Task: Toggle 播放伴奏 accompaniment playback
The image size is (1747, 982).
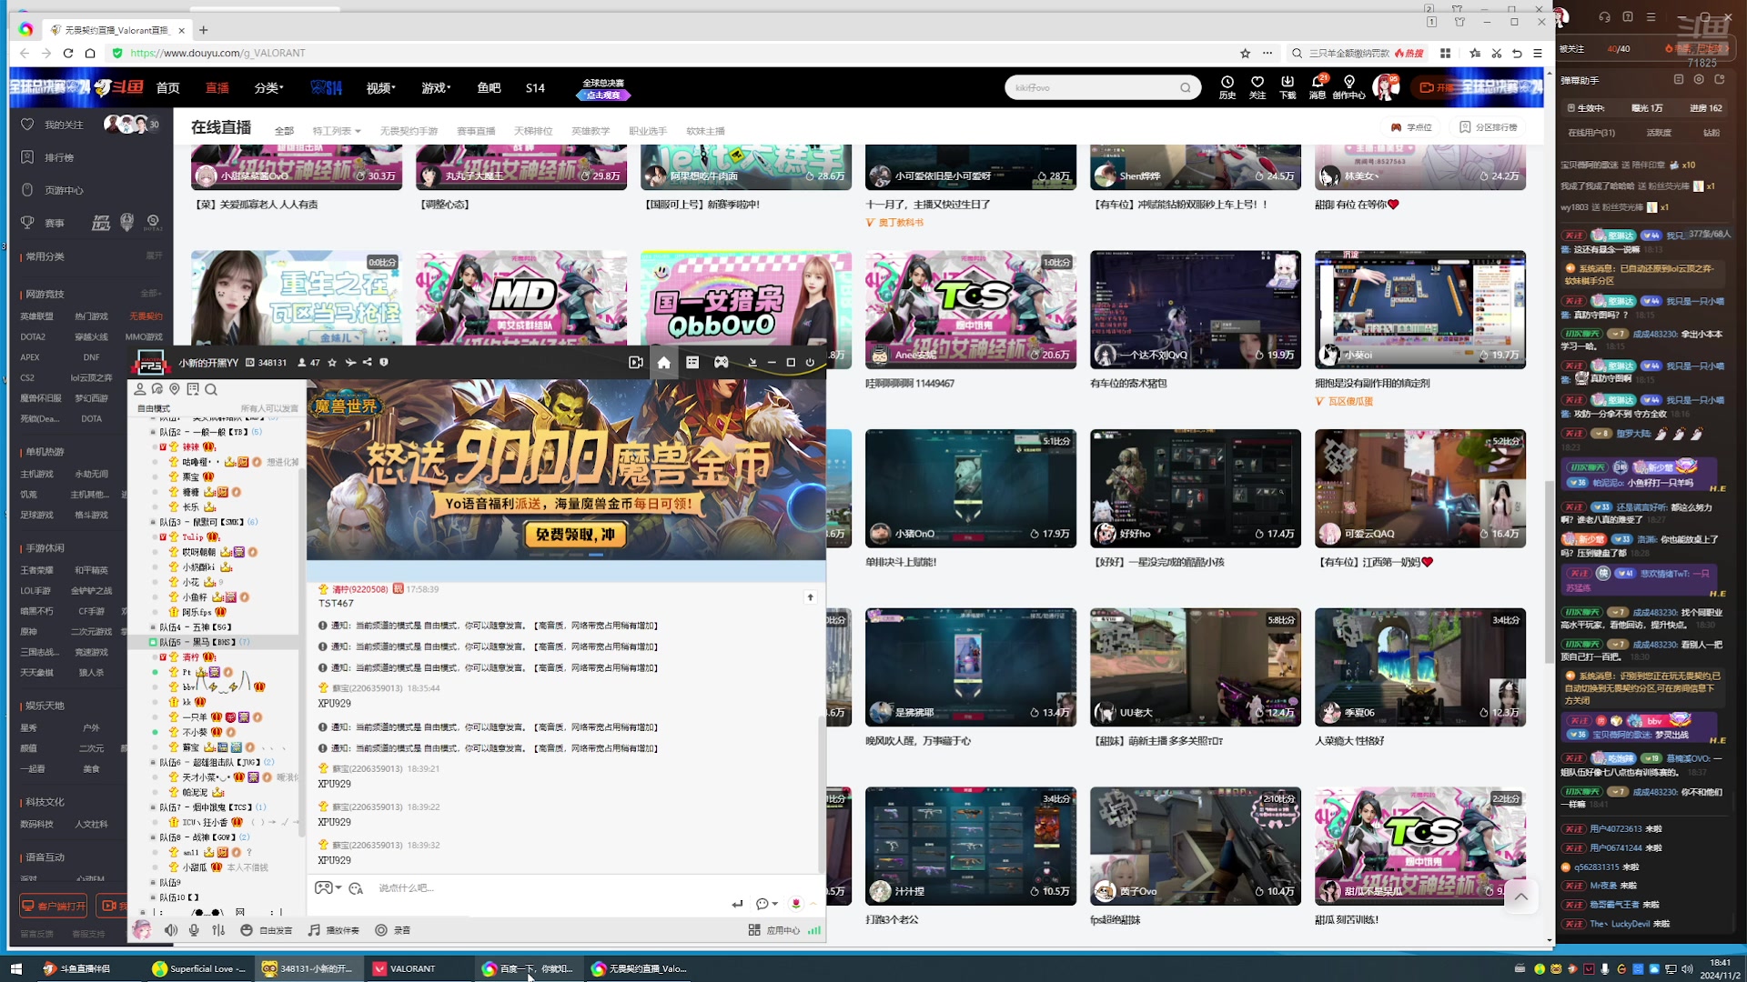Action: tap(334, 930)
